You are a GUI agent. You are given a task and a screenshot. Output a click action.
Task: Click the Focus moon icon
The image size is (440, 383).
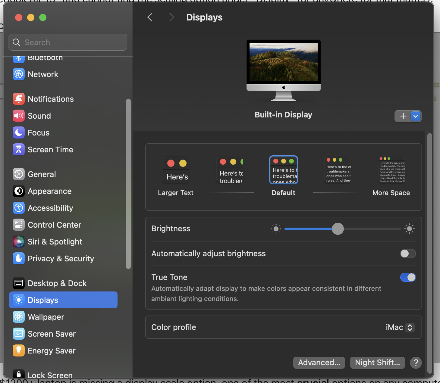tap(19, 132)
